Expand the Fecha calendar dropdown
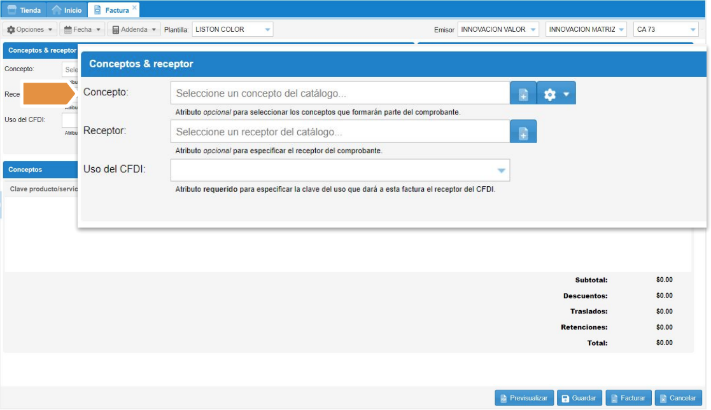Image resolution: width=711 pixels, height=410 pixels. pyautogui.click(x=82, y=30)
